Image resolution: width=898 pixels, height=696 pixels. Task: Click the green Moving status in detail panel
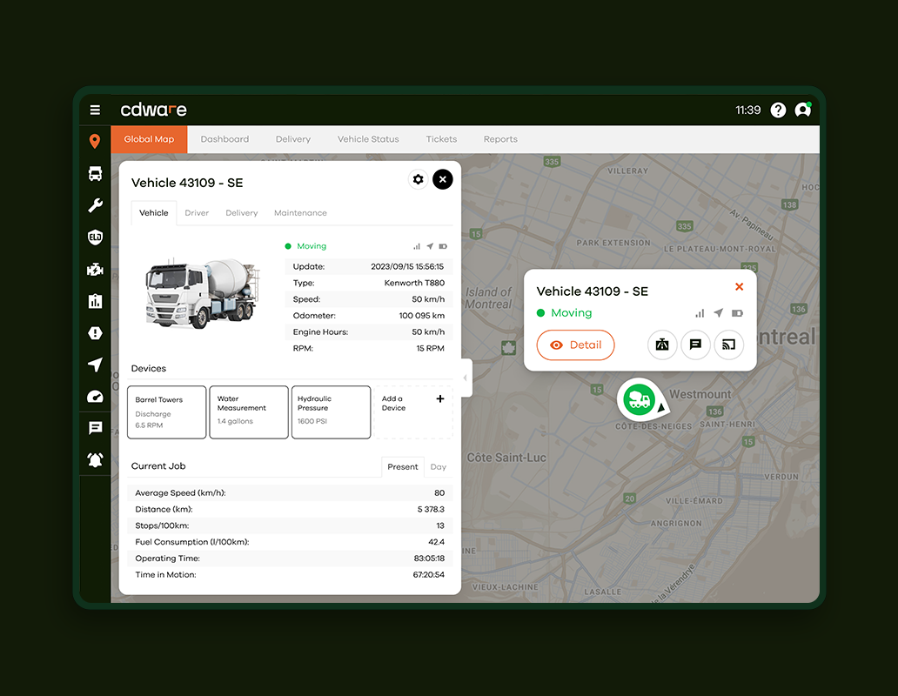point(305,246)
